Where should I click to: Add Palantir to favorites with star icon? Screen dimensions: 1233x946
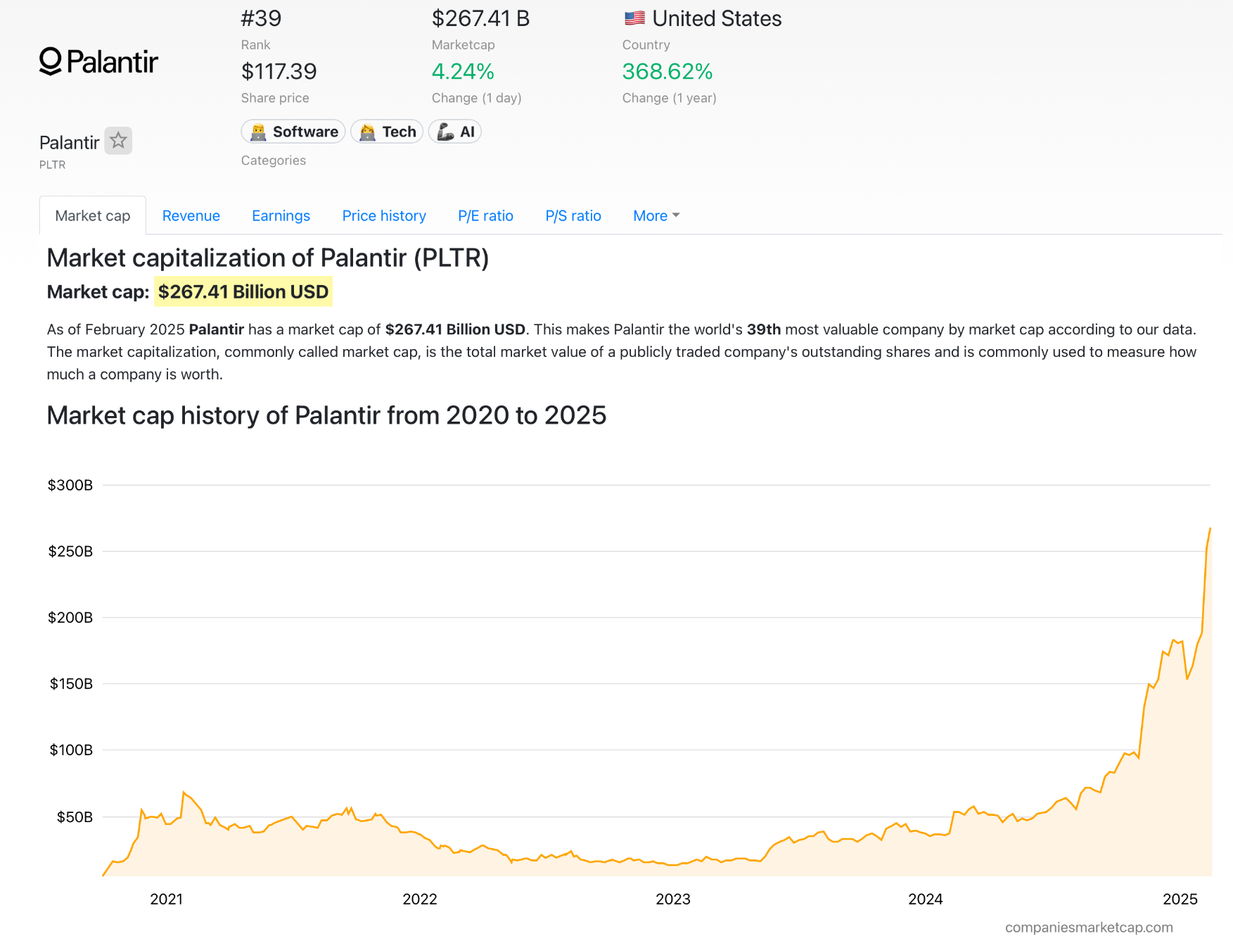(118, 141)
